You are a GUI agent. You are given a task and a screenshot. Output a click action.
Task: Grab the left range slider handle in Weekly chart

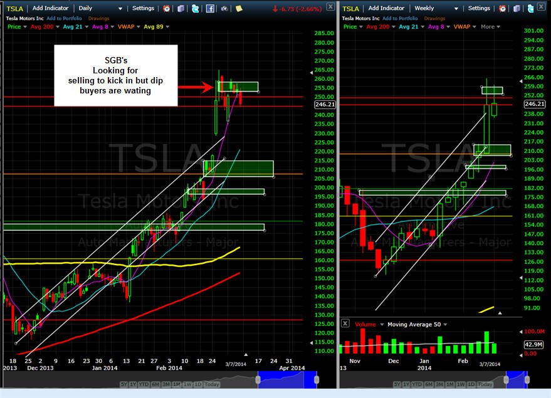(x=506, y=380)
